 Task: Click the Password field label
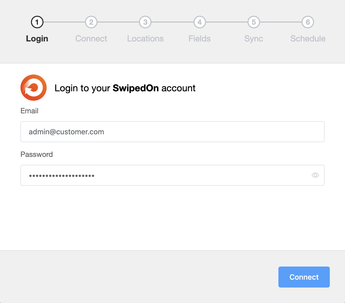[37, 154]
